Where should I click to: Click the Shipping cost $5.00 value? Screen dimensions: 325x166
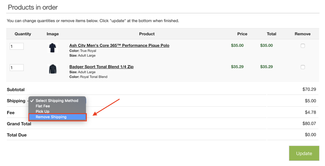310,101
